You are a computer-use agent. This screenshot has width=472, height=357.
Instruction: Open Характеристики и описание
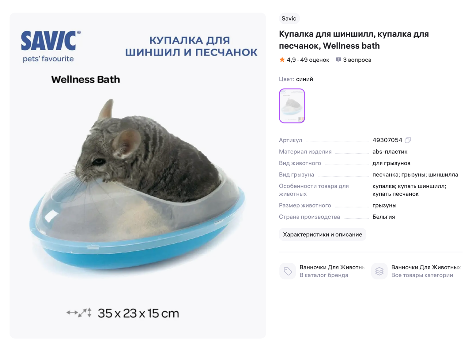pyautogui.click(x=322, y=234)
